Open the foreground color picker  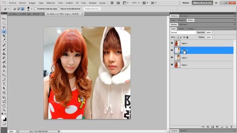pos(3,117)
